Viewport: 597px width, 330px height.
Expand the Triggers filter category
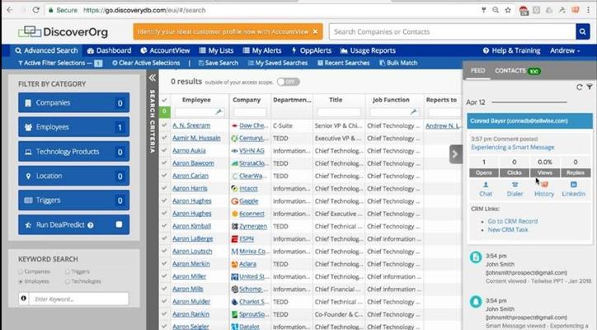pos(74,200)
